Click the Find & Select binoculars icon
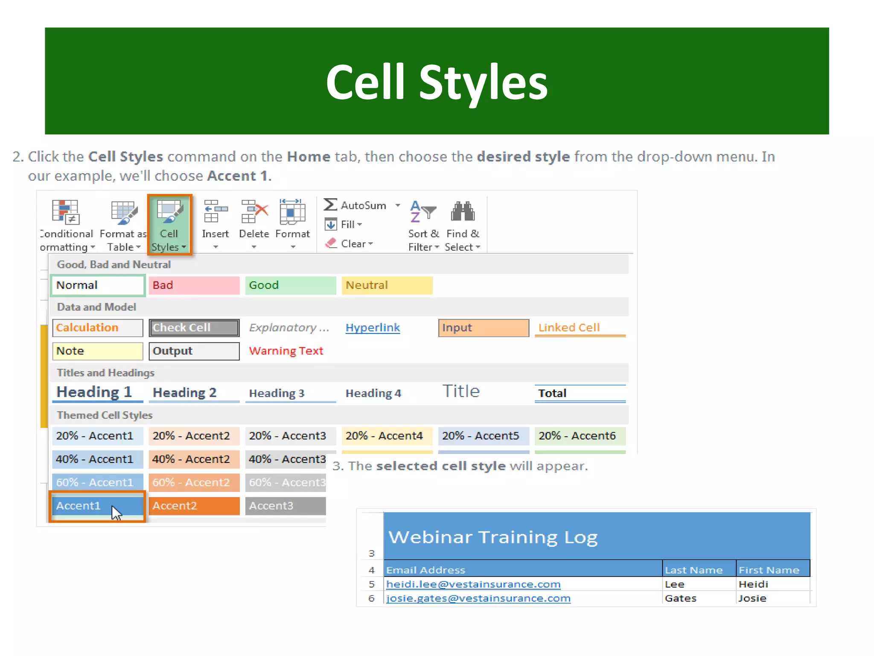Screen dimensions: 874x656 (x=463, y=211)
